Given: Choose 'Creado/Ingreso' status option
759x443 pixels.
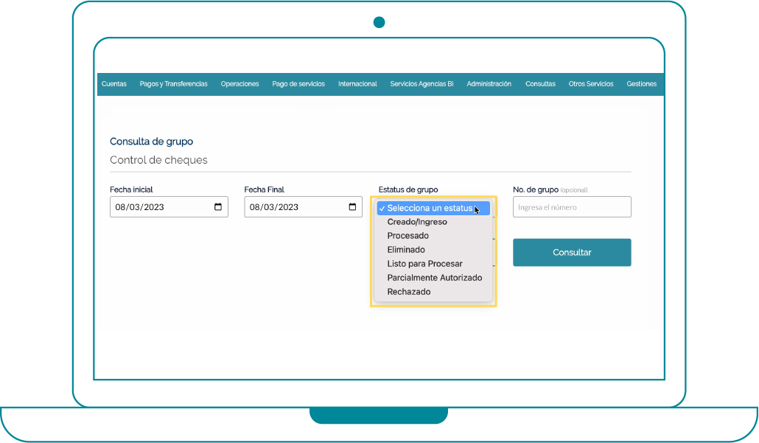Looking at the screenshot, I should (417, 222).
